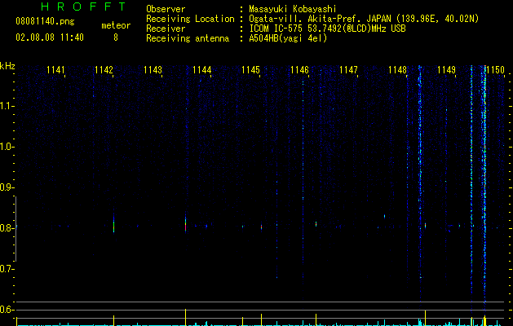This screenshot has height=326, width=513.
Task: Click time marker 1143
Action: 153,70
